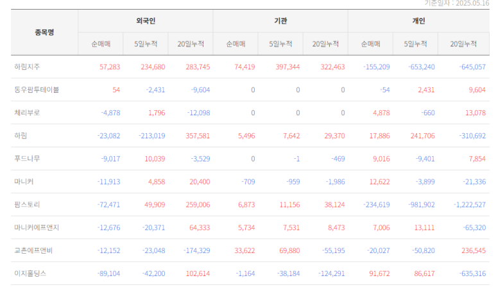Click the 20일누적 header under 외국인

[191, 44]
